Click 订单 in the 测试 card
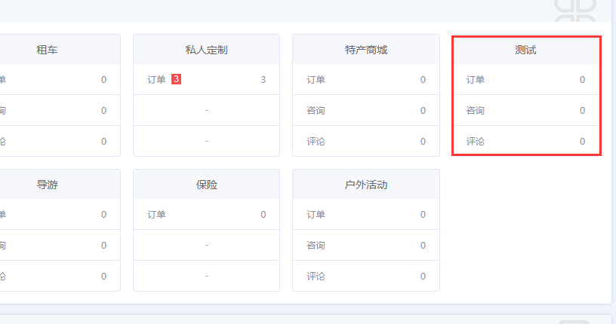Screen dimensions: 616x324 point(475,79)
